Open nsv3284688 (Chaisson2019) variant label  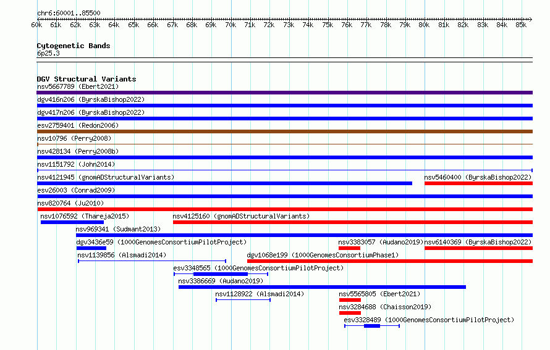click(385, 307)
